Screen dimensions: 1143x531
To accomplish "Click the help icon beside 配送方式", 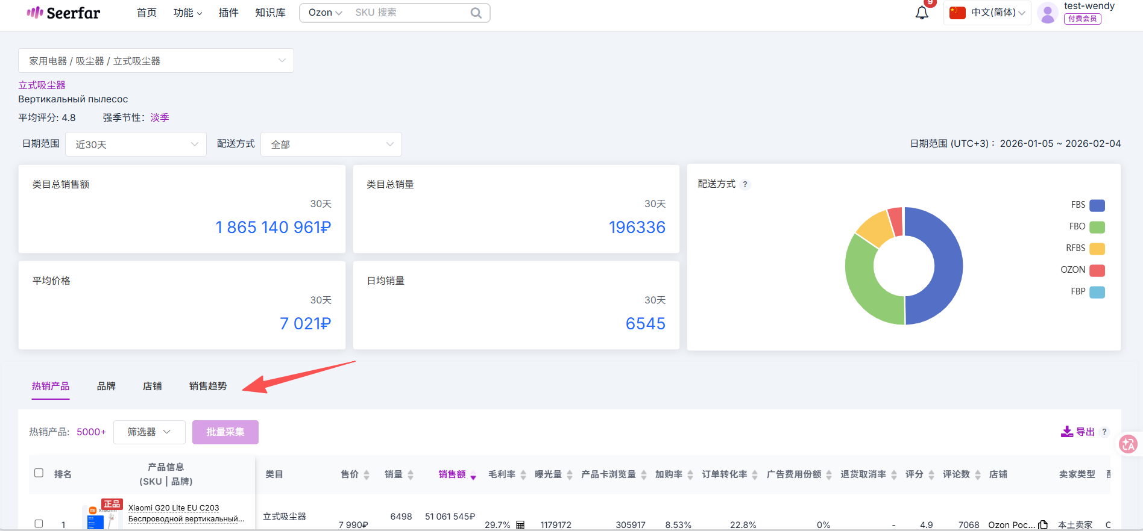I will (745, 184).
